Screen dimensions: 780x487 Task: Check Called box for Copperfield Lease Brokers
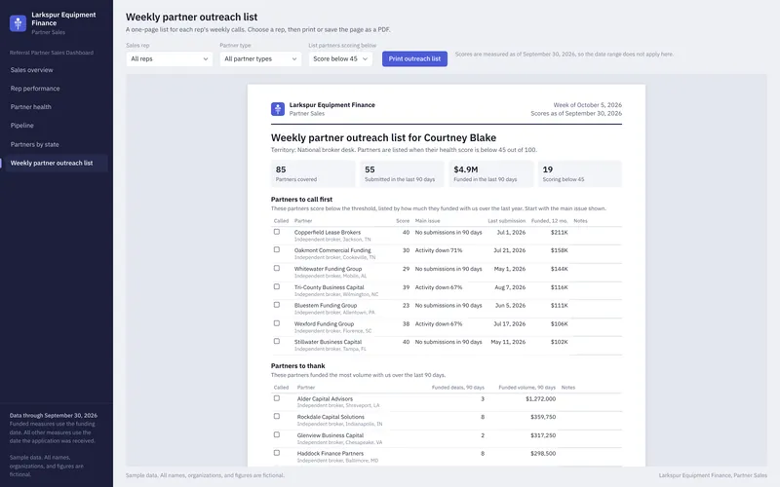(x=277, y=232)
